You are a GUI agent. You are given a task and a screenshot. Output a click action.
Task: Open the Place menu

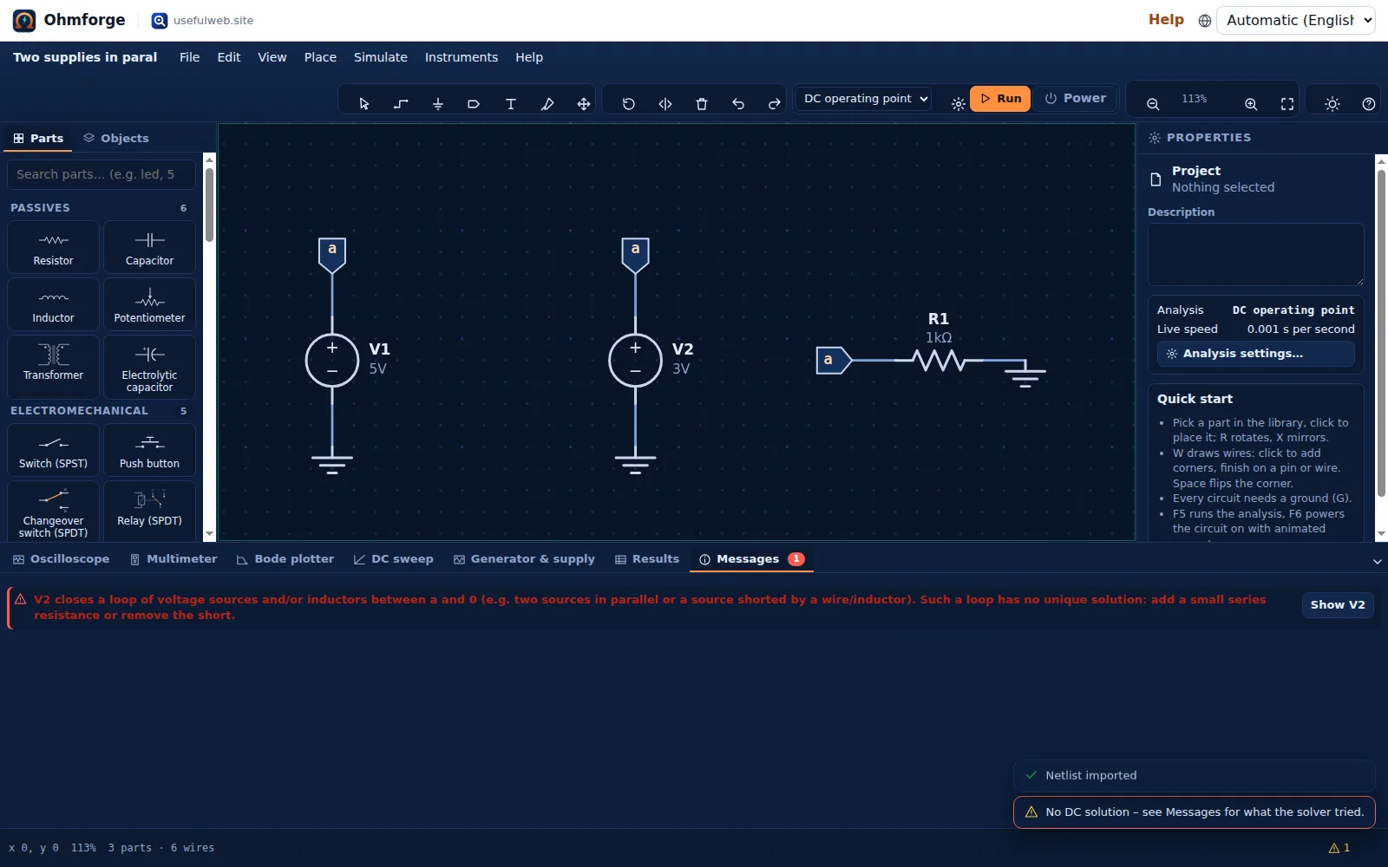point(320,57)
